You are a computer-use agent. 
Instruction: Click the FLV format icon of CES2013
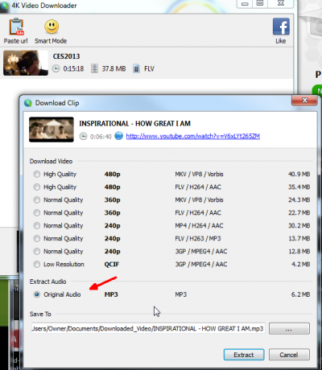pos(136,68)
